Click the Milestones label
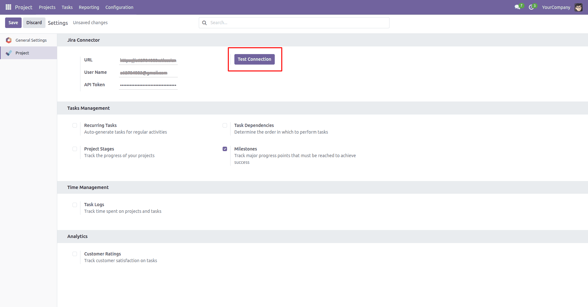 point(246,149)
